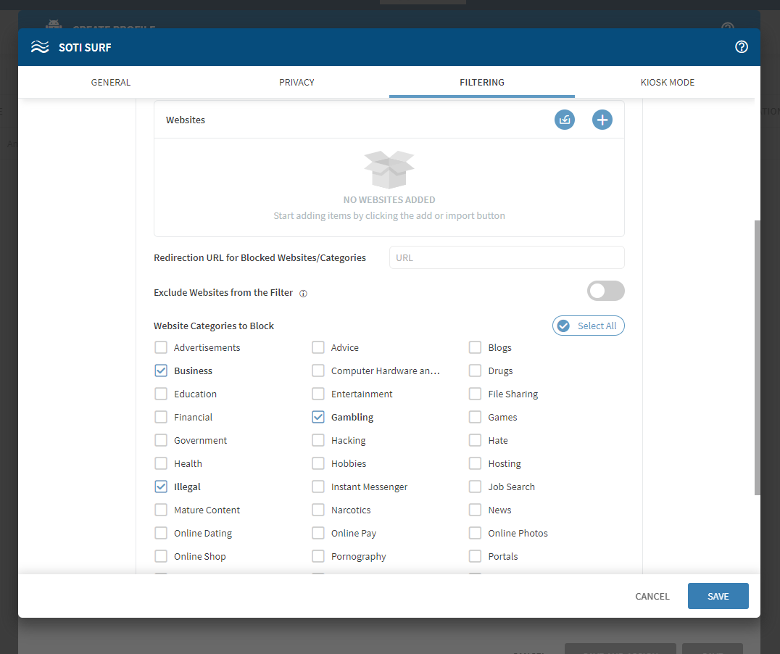
Task: Click the Save button
Action: pos(718,597)
